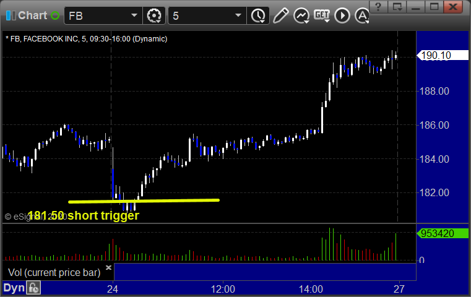
Task: Select the yellow short trigger line
Action: [x=144, y=201]
